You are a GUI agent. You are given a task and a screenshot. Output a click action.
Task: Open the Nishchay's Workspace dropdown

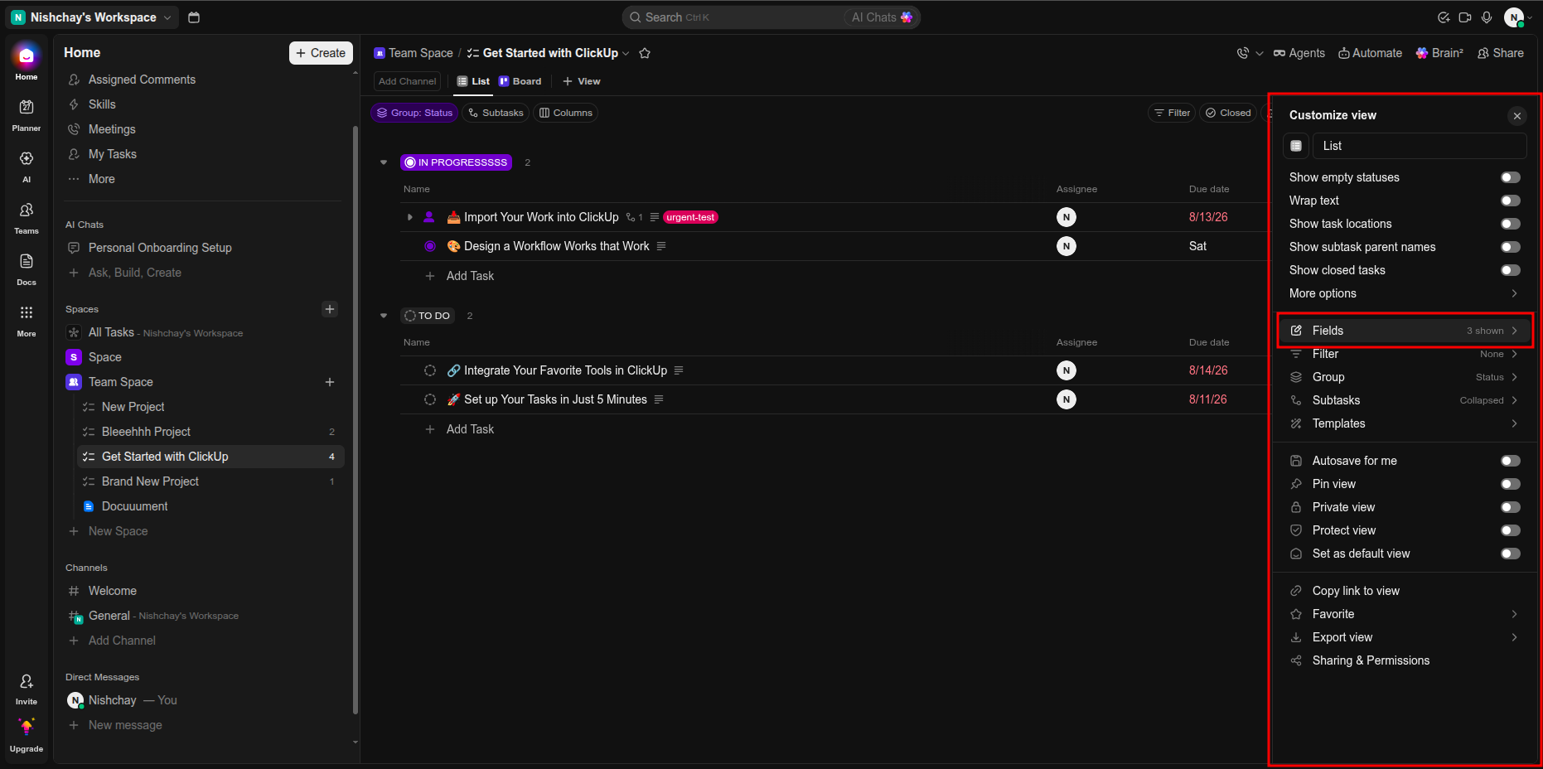coord(93,17)
